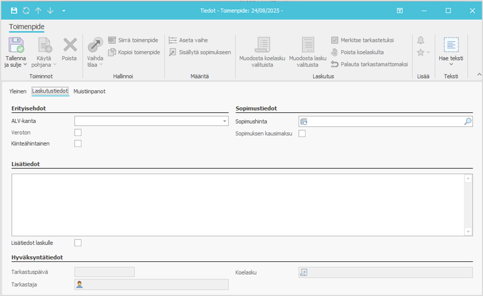This screenshot has height=296, width=483.
Task: Expand the quick access toolbar customize arrow
Action: click(x=63, y=11)
